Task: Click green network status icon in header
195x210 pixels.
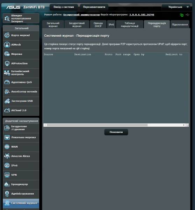Action: tap(182, 15)
